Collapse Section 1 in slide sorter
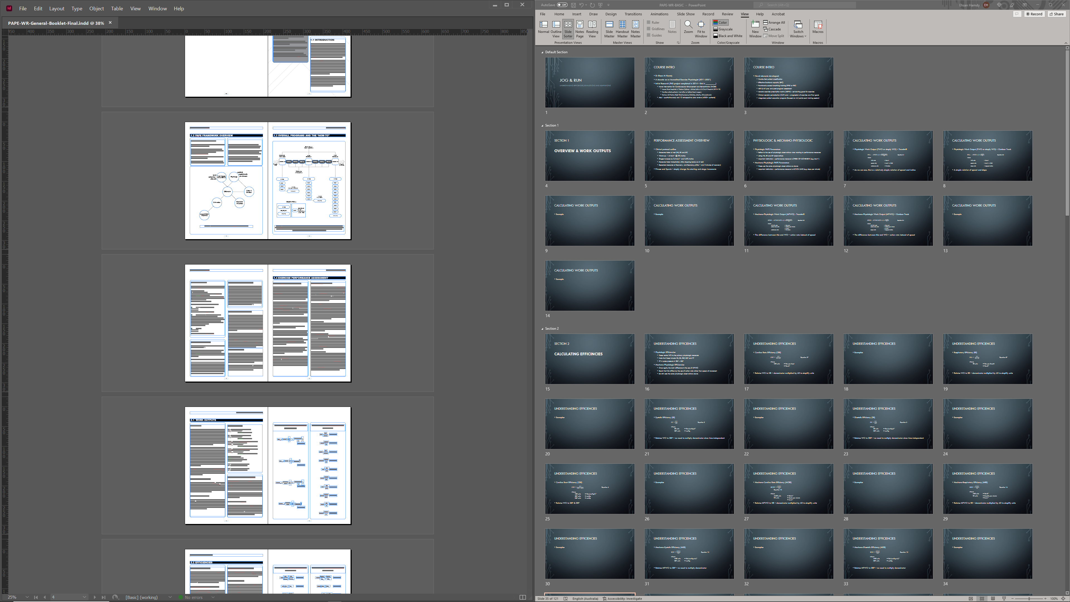This screenshot has width=1070, height=602. pyautogui.click(x=543, y=125)
